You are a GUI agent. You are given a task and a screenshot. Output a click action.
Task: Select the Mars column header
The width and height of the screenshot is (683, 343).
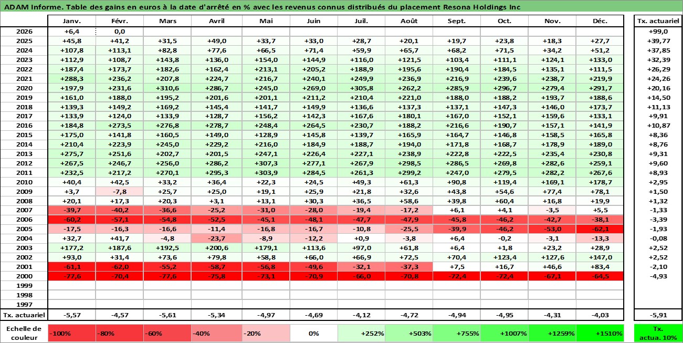(167, 21)
